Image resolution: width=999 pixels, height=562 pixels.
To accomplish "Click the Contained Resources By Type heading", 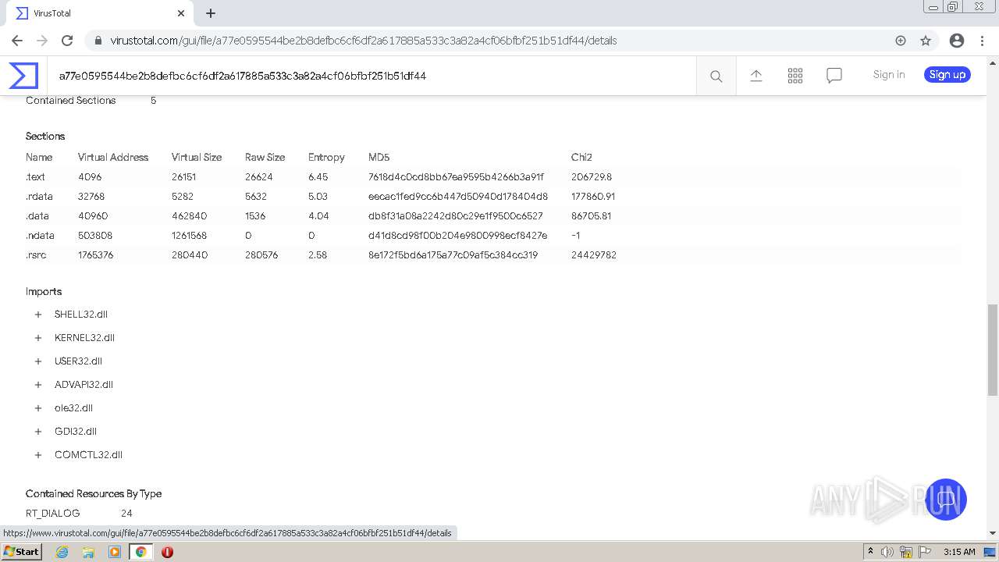I will pos(94,493).
